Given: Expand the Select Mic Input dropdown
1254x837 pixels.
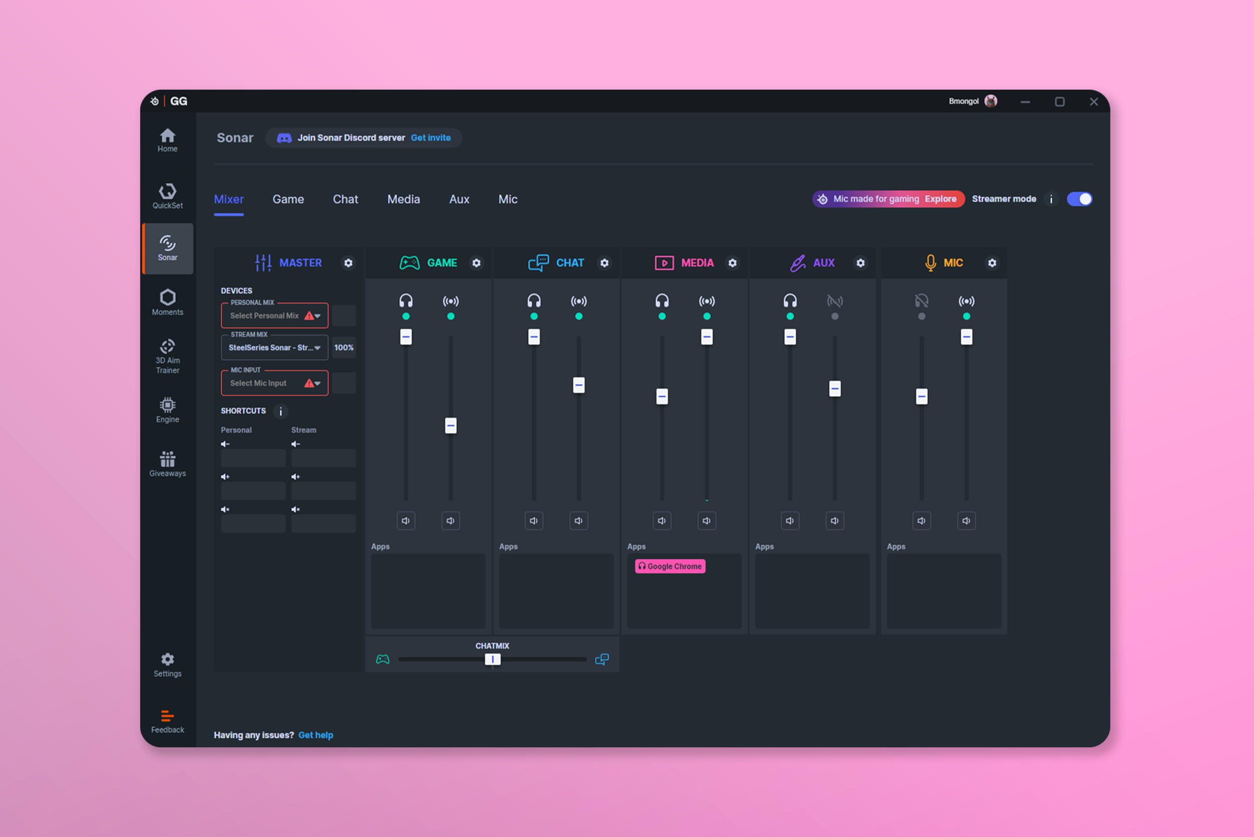Looking at the screenshot, I should pyautogui.click(x=274, y=383).
